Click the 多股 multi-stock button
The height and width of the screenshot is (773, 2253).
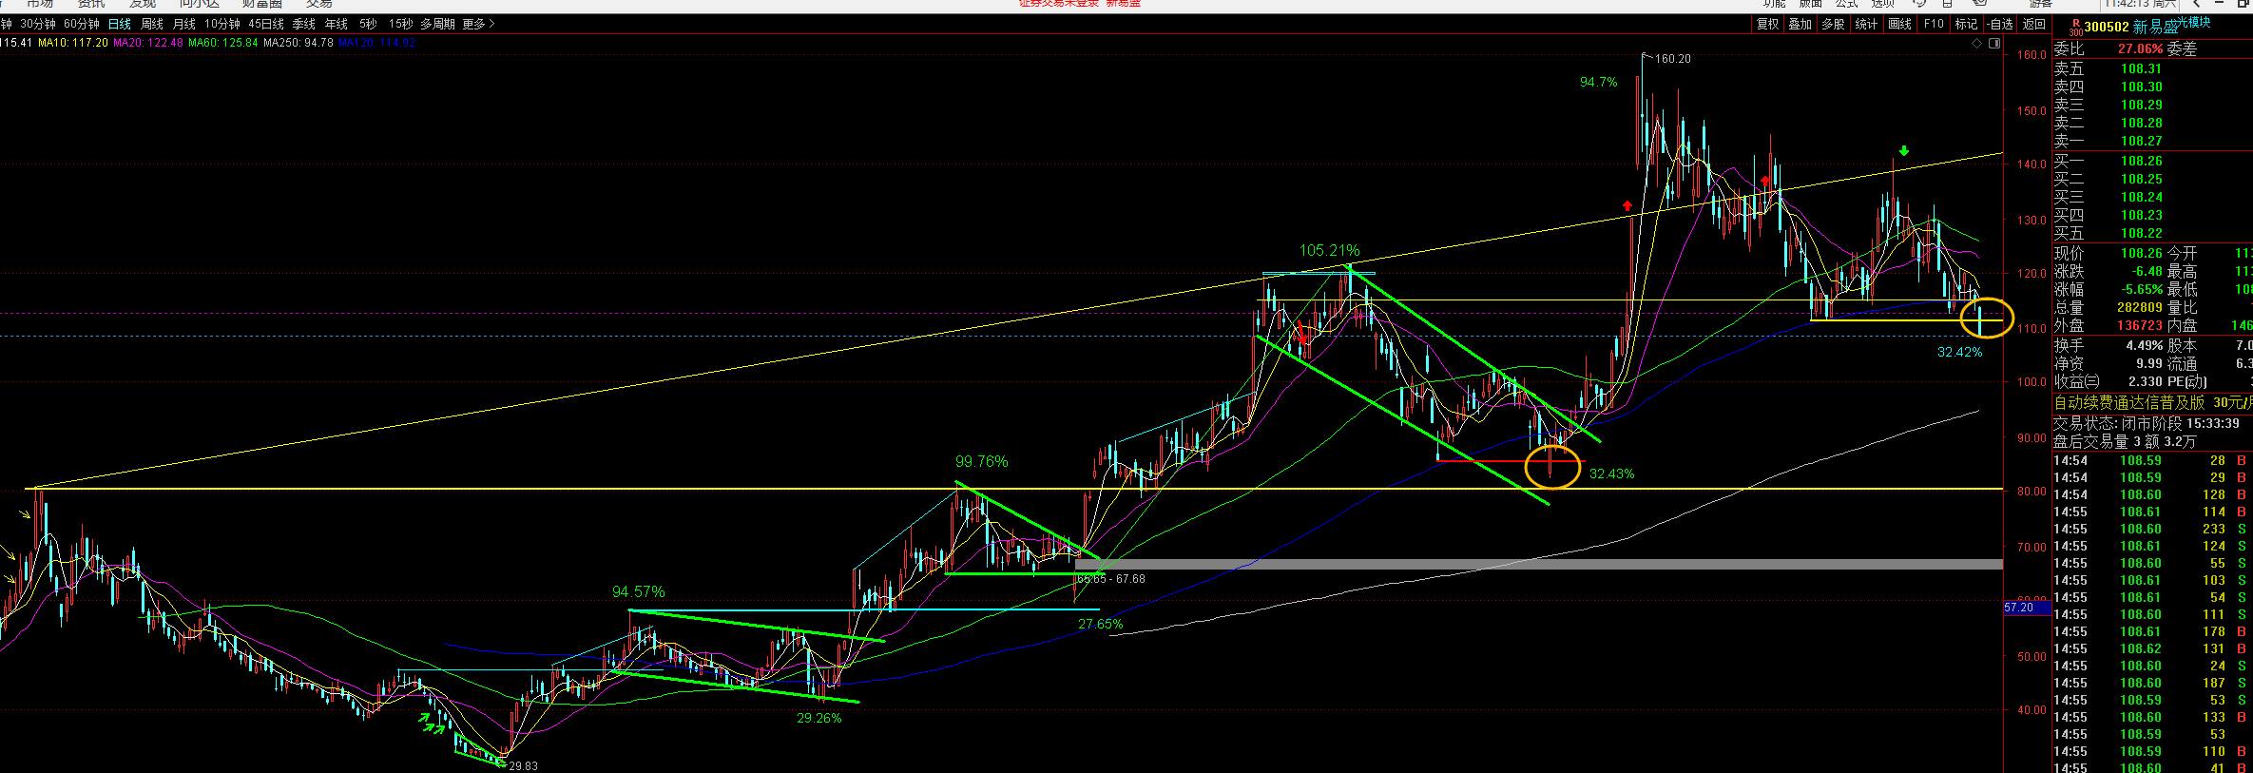click(x=1834, y=24)
